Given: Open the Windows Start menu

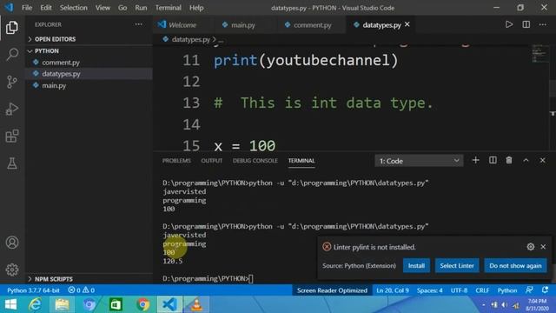Looking at the screenshot, I should click(x=10, y=304).
